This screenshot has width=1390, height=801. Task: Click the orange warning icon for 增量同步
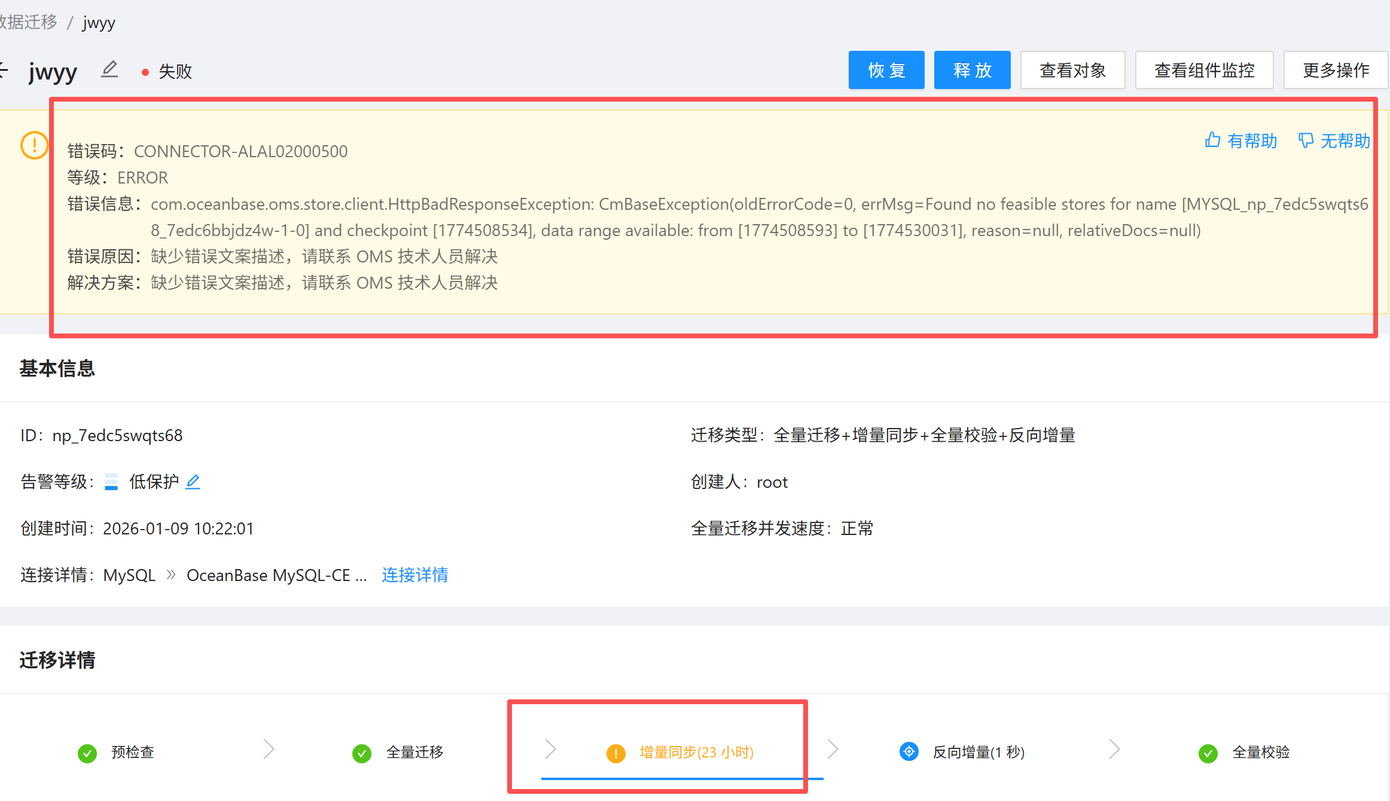[x=615, y=753]
